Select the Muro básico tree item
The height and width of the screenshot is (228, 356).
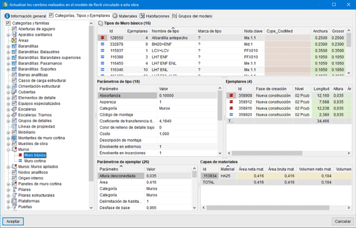point(35,155)
